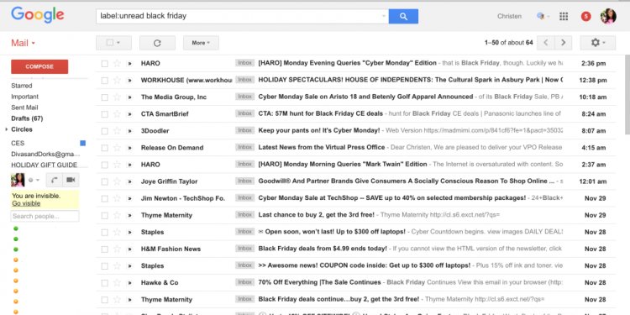Open the Goodwill And Partner Brands email
This screenshot has width=630, height=315.
[x=355, y=181]
